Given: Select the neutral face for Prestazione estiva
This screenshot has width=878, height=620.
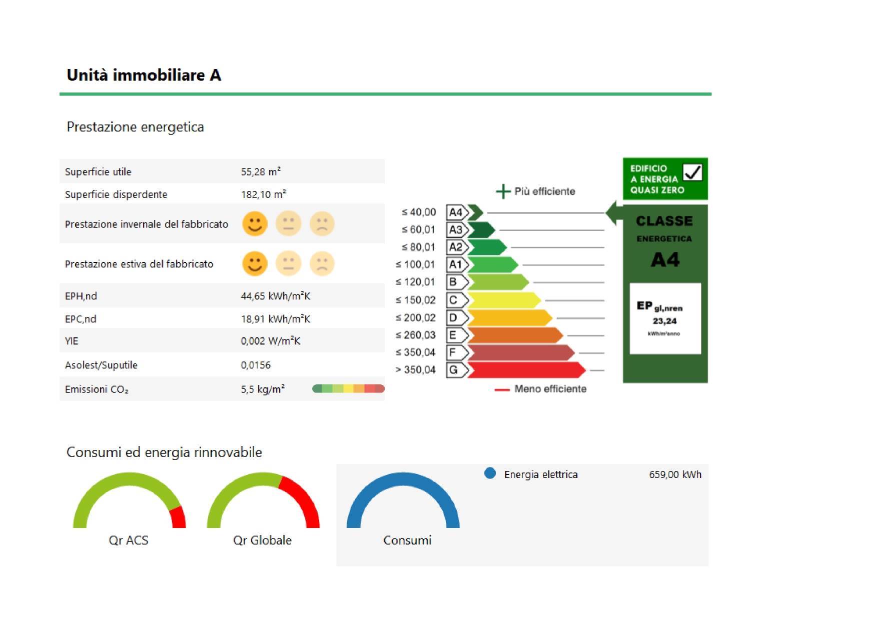Looking at the screenshot, I should pyautogui.click(x=288, y=263).
